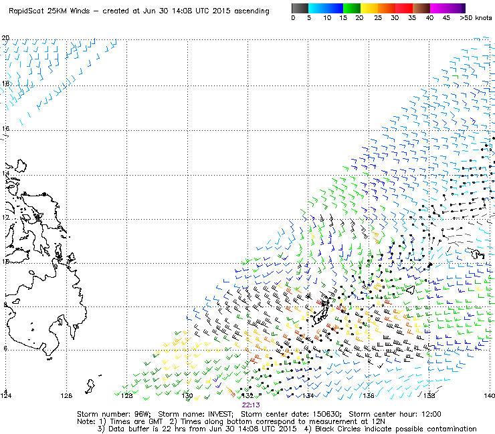Click the '>50 knots' legend label
This screenshot has width=495, height=434.
pyautogui.click(x=476, y=18)
